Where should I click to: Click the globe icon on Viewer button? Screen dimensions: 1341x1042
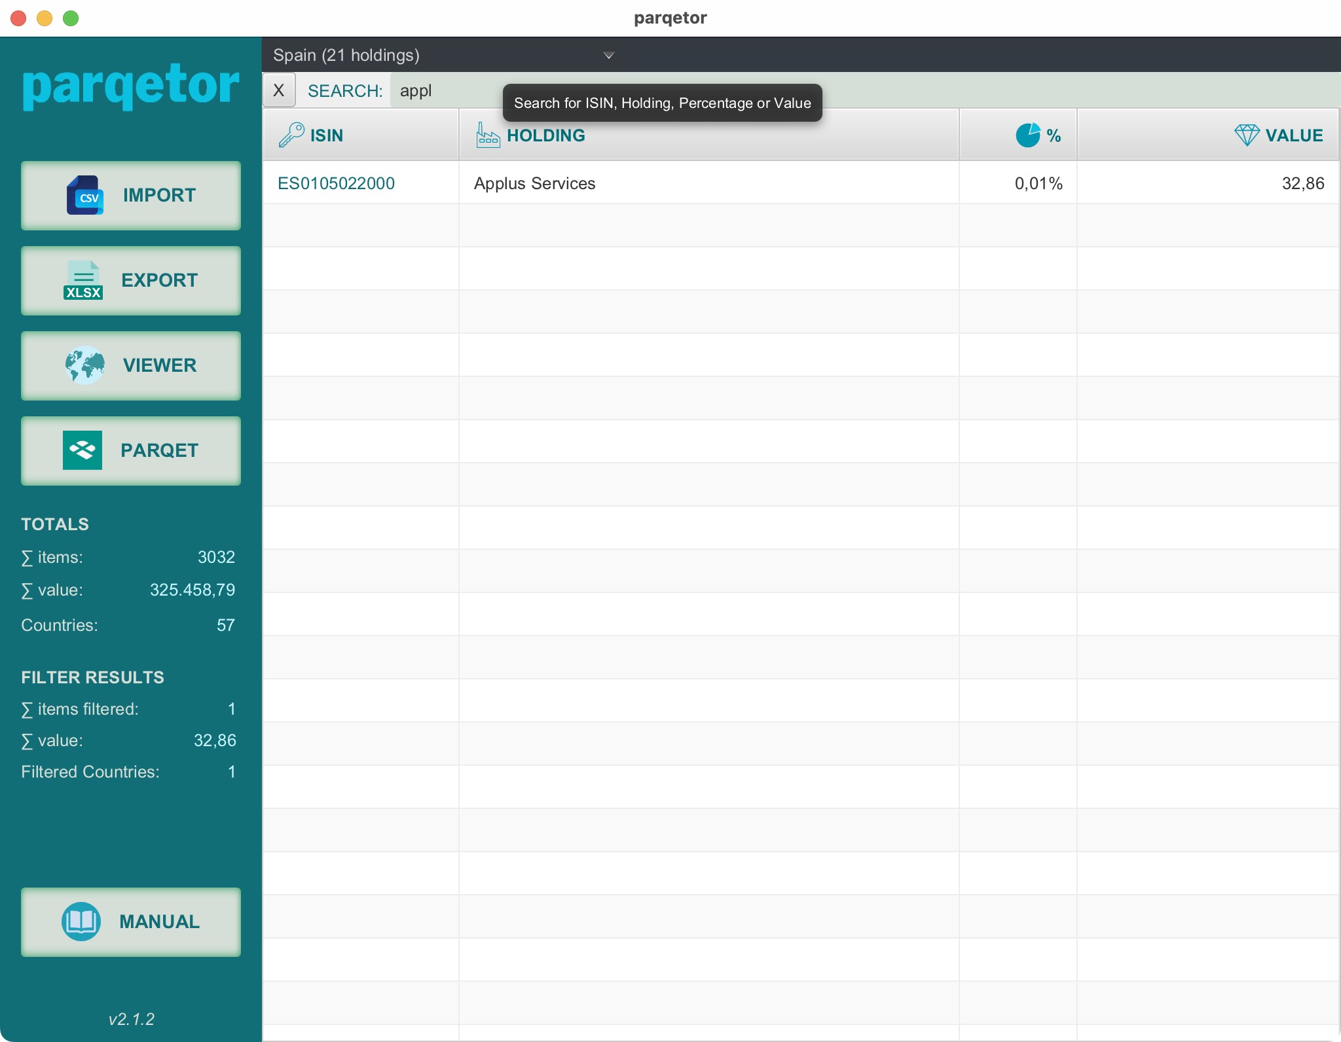[85, 365]
